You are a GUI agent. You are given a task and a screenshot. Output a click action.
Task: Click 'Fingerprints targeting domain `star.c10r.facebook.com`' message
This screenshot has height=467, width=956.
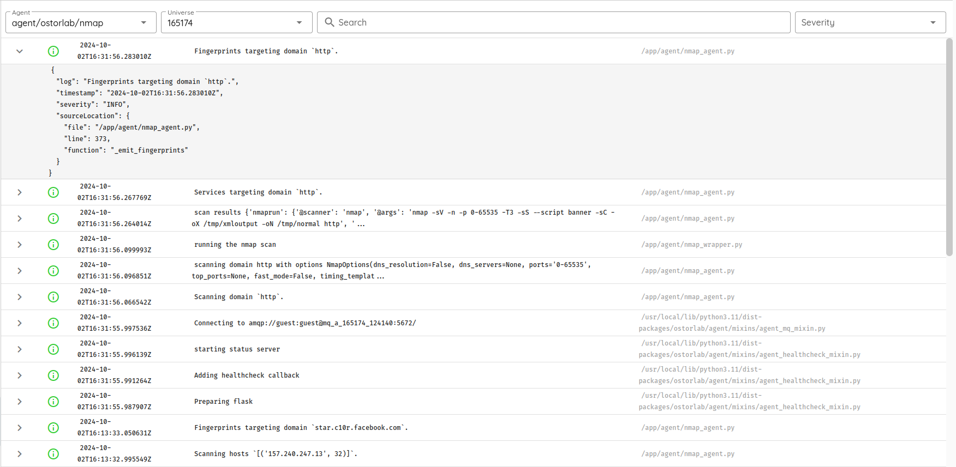click(301, 428)
